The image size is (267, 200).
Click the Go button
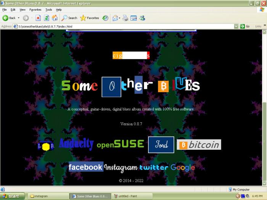coord(245,26)
